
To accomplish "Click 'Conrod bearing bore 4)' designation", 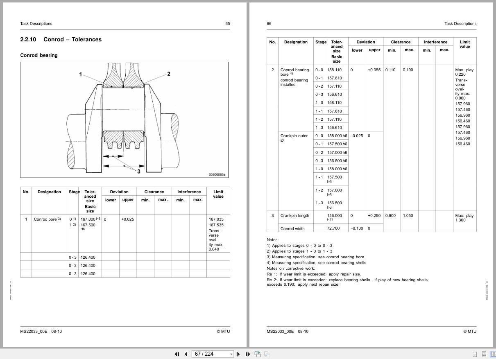I will (295, 72).
